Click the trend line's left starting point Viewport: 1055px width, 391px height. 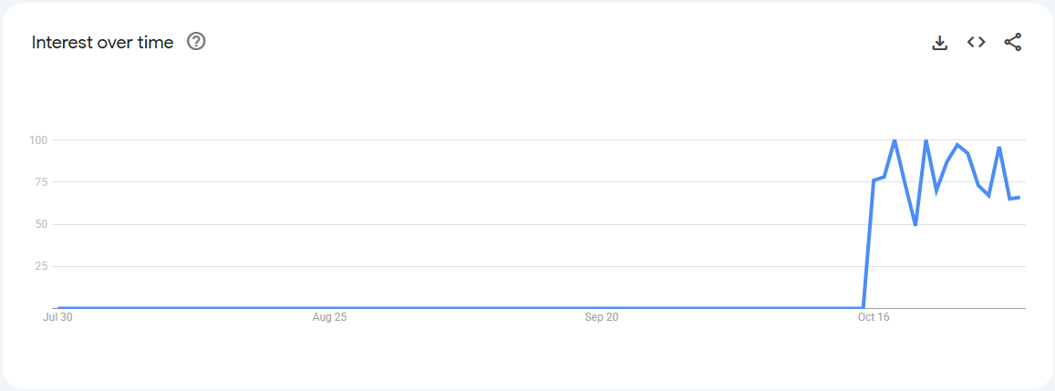[57, 308]
